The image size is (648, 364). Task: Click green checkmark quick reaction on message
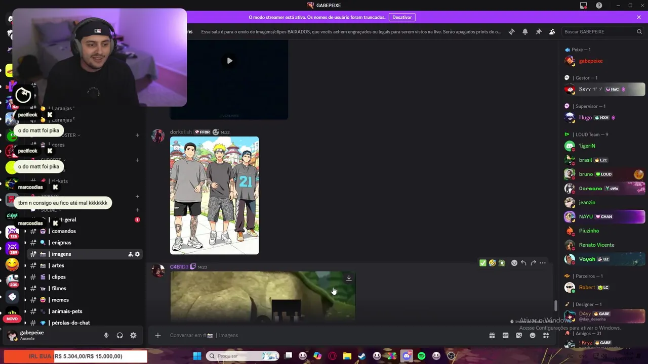click(x=483, y=263)
